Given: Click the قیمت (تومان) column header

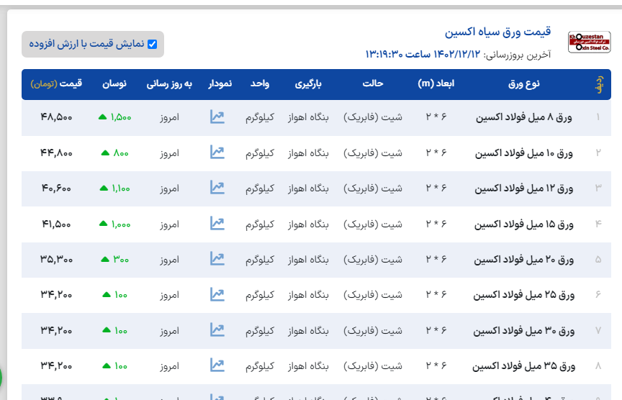Looking at the screenshot, I should coord(56,84).
